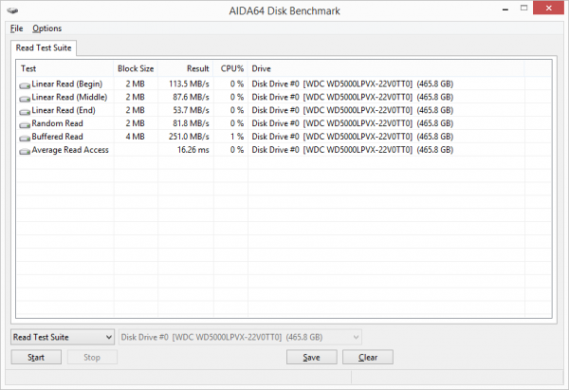Select the Linear Read (Begin) row label

pyautogui.click(x=67, y=84)
